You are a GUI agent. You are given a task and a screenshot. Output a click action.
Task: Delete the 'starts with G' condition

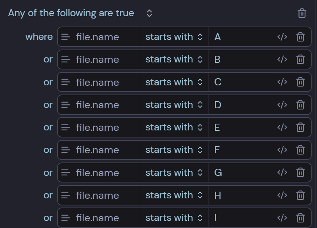pos(300,173)
